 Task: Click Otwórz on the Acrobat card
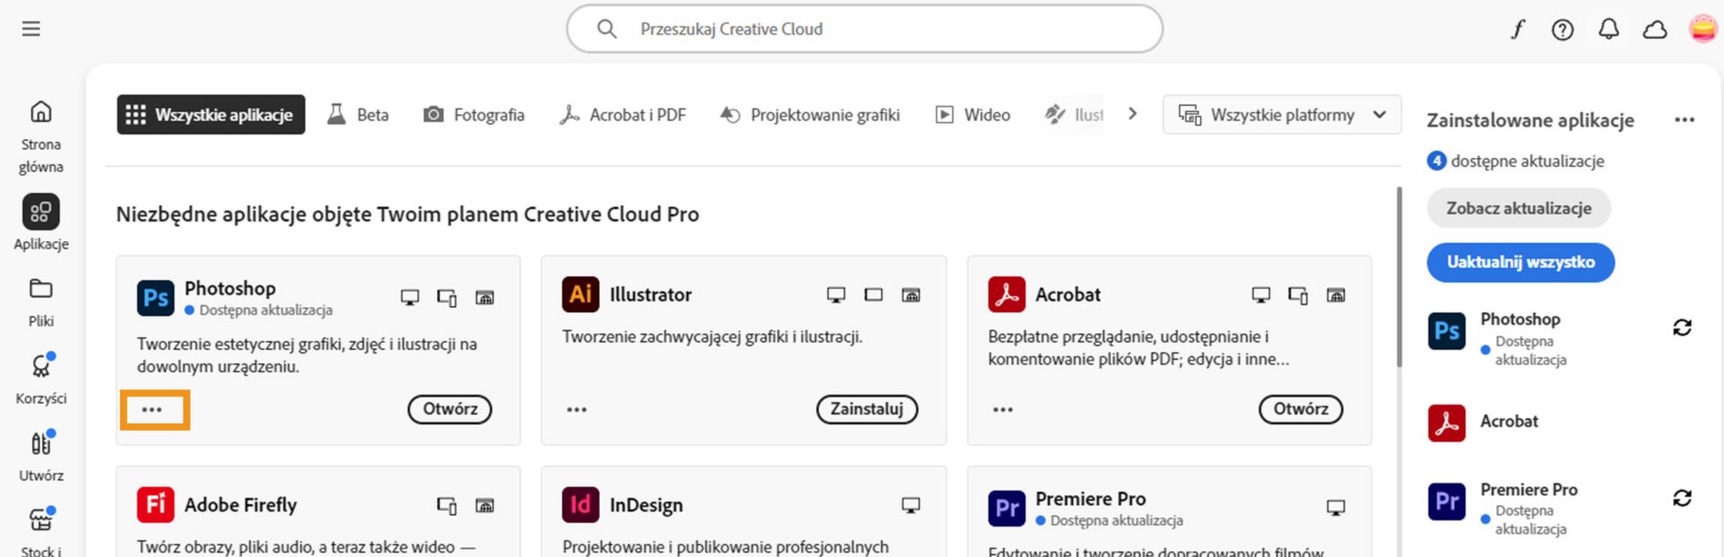(x=1300, y=409)
